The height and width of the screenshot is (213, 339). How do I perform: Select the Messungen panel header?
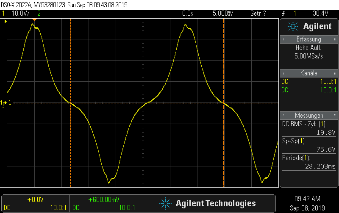(309, 115)
